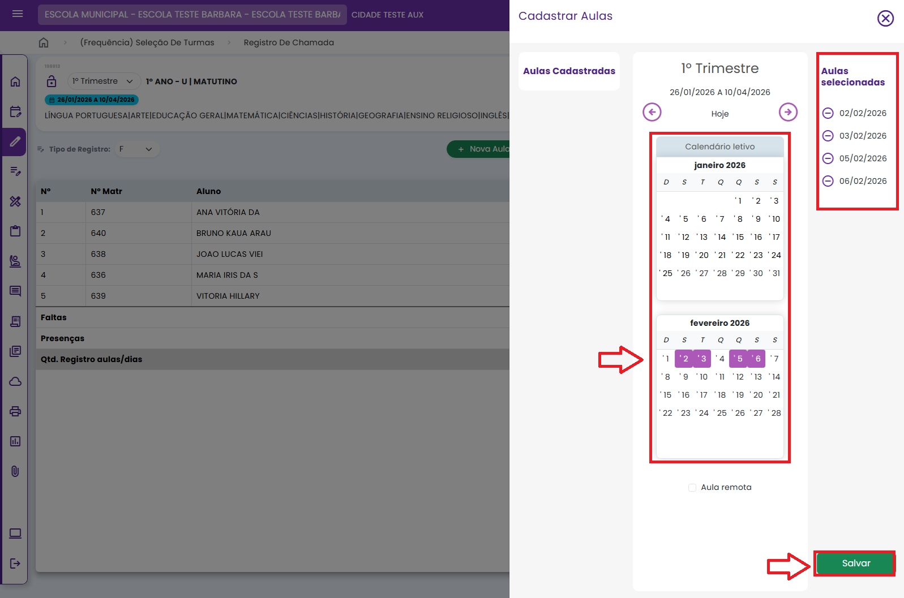This screenshot has height=598, width=904.
Task: Click the cloud icon in sidebar
Action: [x=15, y=381]
